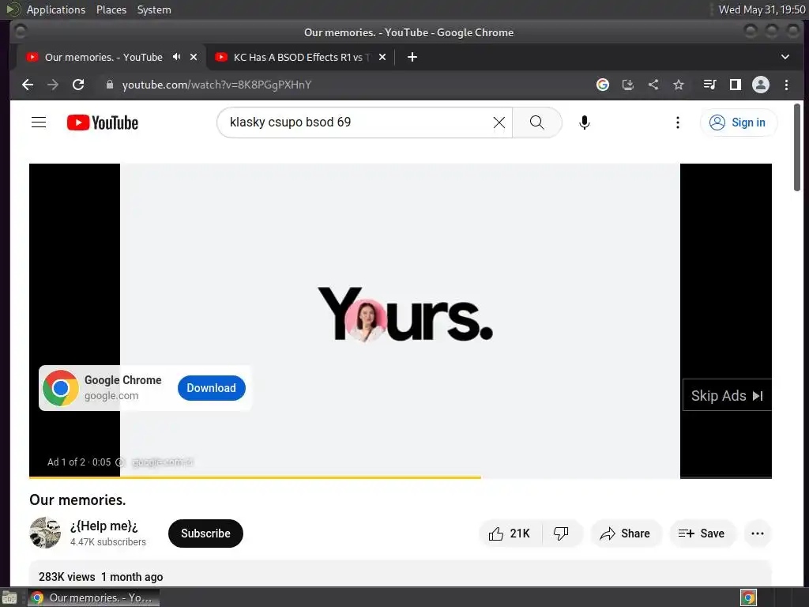
Task: Bookmark this tab with star icon
Action: click(x=679, y=85)
